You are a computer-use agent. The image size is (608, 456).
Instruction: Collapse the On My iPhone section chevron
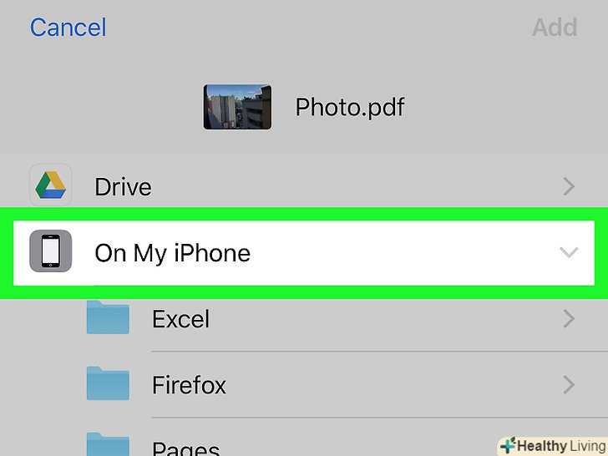pos(568,252)
